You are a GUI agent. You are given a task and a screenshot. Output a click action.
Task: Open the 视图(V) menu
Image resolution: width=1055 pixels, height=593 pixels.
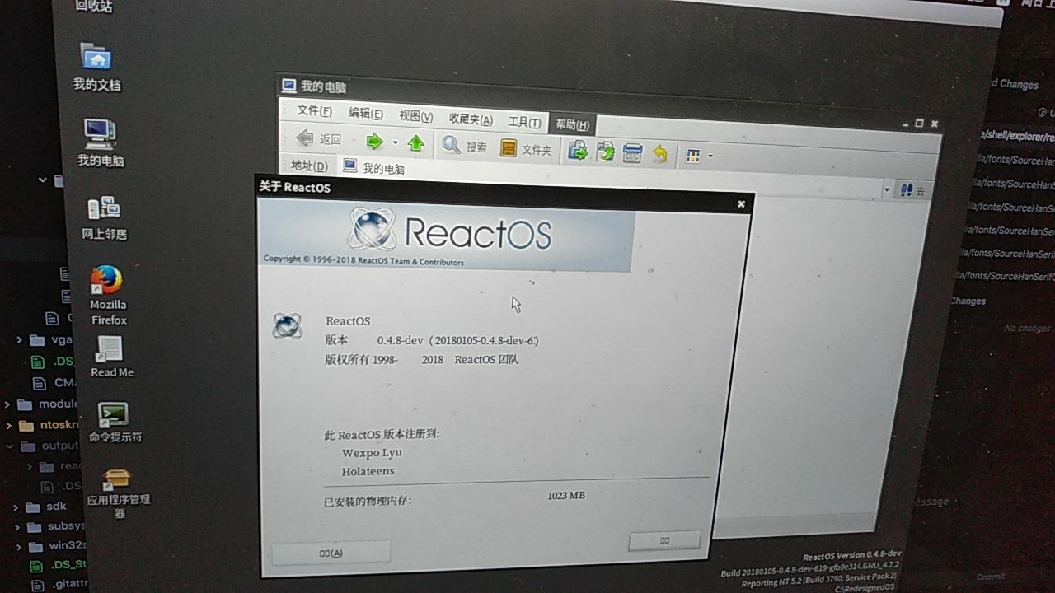point(416,117)
